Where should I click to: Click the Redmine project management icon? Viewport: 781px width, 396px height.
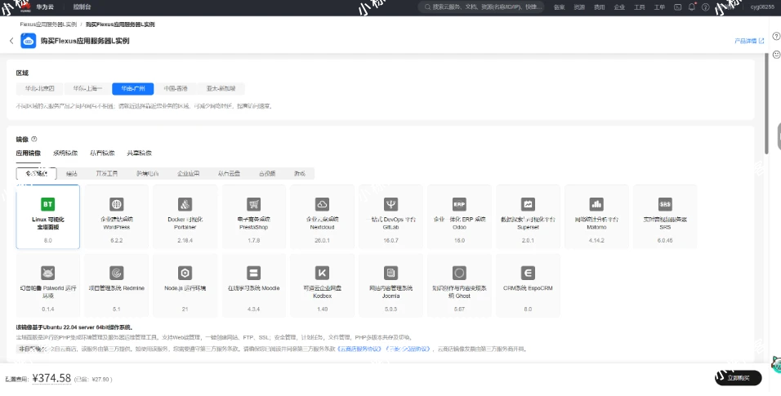pos(117,273)
